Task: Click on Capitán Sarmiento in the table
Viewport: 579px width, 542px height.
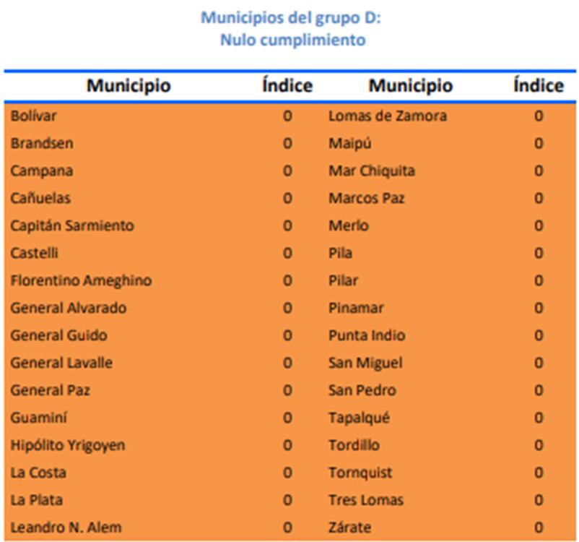Action: click(x=72, y=225)
